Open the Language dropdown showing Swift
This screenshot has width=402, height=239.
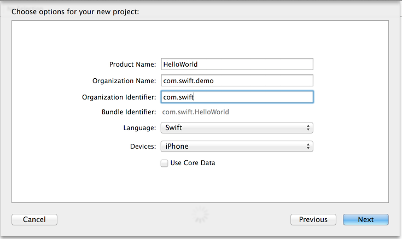236,128
